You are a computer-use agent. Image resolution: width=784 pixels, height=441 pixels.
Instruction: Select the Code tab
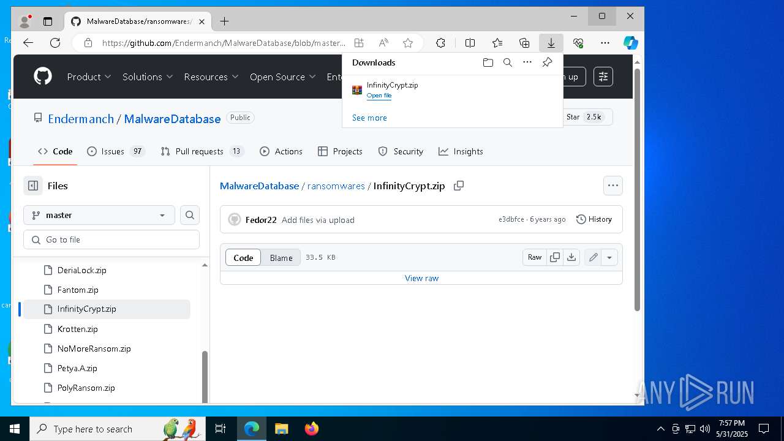(55, 151)
